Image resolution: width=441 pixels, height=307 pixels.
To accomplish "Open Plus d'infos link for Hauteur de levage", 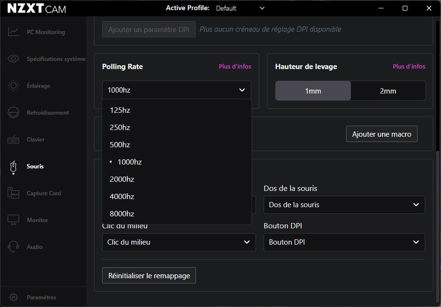I will [408, 67].
